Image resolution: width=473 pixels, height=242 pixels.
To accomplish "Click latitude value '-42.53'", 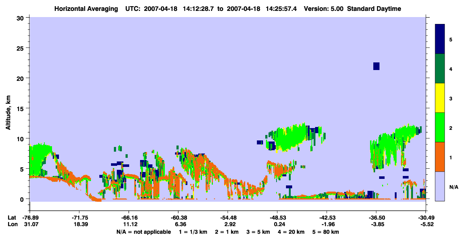I will pos(327,218).
